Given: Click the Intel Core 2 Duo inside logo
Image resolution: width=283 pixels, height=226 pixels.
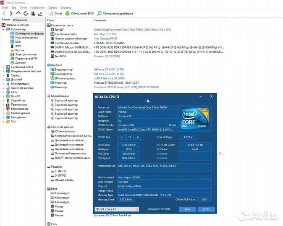Looking at the screenshot, I should (195, 118).
